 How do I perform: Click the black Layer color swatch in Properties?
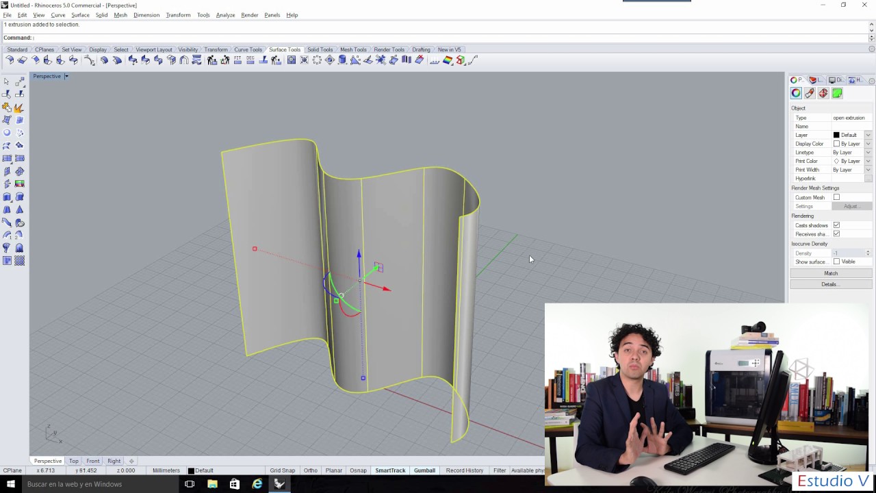click(836, 135)
